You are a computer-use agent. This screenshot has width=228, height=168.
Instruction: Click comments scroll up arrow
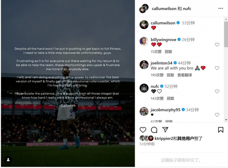(x=226, y=19)
